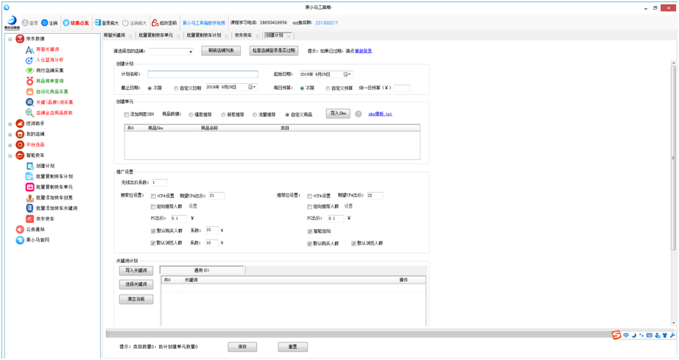Image resolution: width=679 pixels, height=360 pixels.
Task: Select 创建计划 under 智能快车 in sidebar
Action: click(45, 166)
